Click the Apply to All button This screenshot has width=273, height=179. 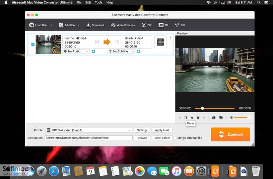[x=162, y=130]
